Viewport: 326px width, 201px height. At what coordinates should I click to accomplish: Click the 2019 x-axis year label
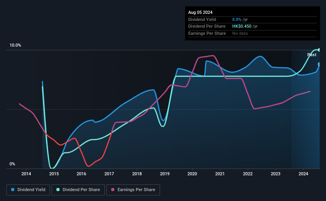tap(165, 174)
